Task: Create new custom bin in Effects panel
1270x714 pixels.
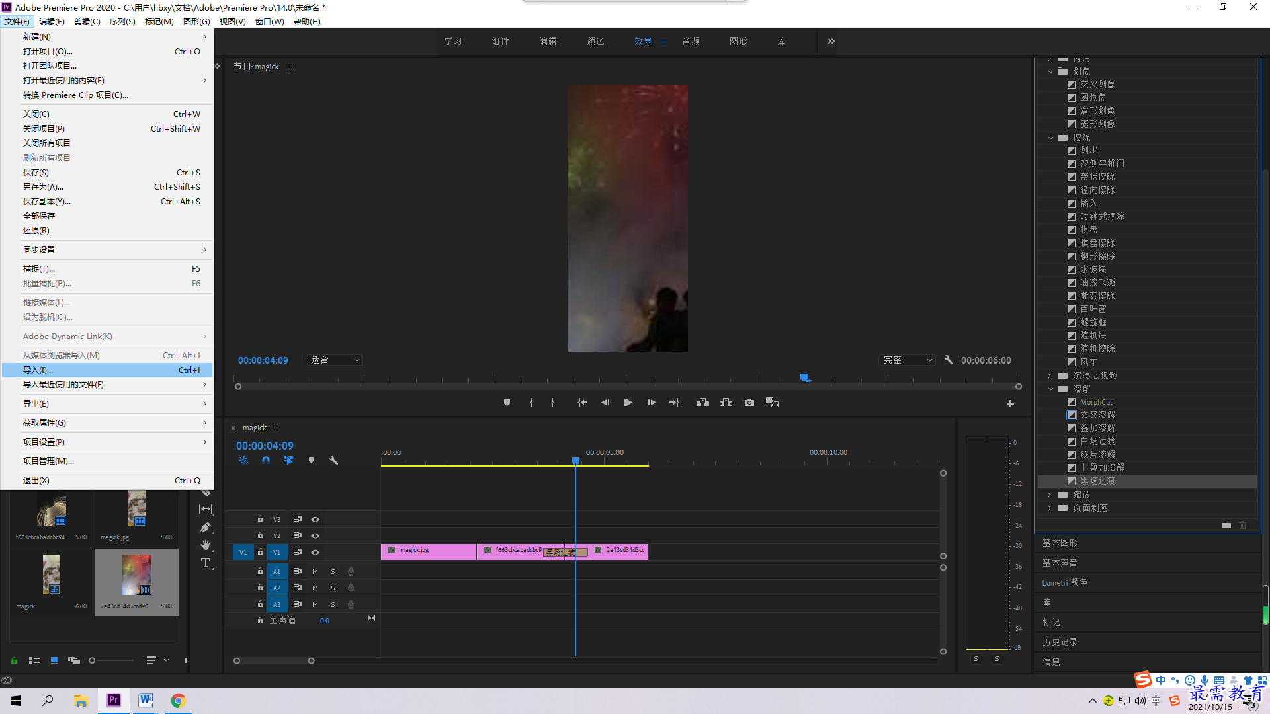Action: (1226, 525)
